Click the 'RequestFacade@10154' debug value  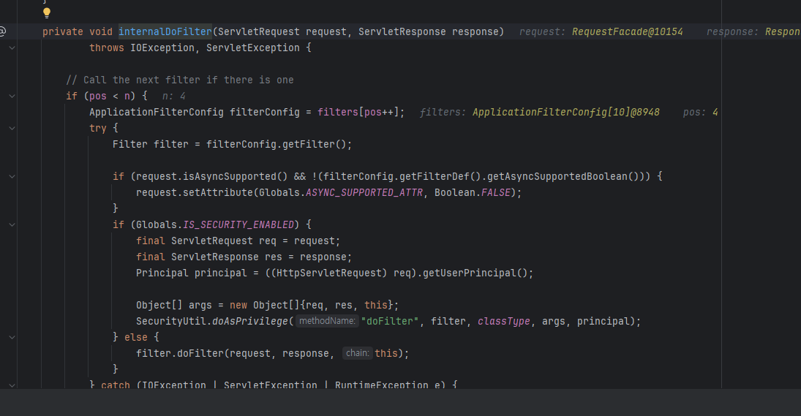[x=628, y=31]
